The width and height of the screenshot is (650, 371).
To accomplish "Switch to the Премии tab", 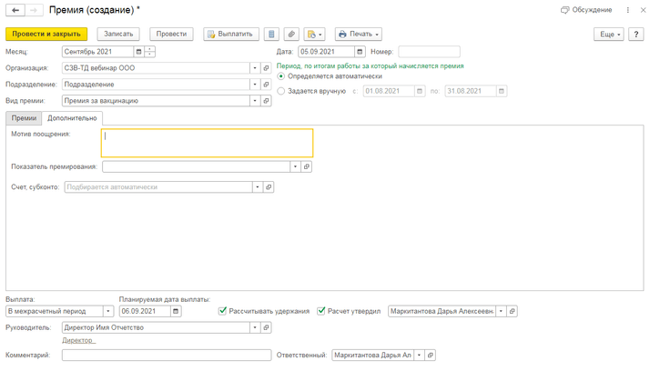I will click(24, 118).
